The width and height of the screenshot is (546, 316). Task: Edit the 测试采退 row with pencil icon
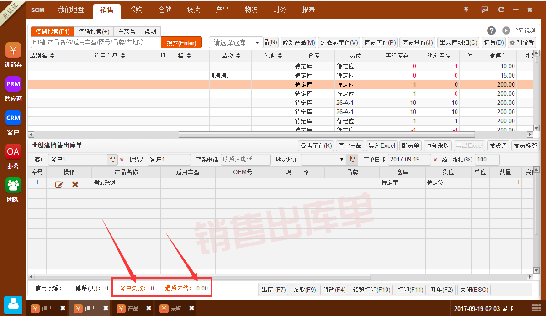click(59, 185)
